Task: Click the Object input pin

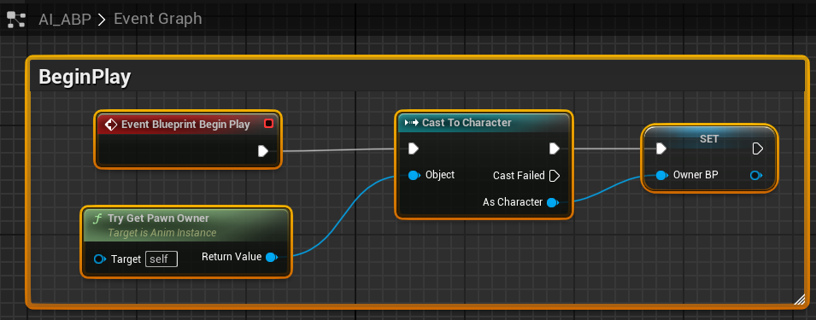Action: [414, 176]
